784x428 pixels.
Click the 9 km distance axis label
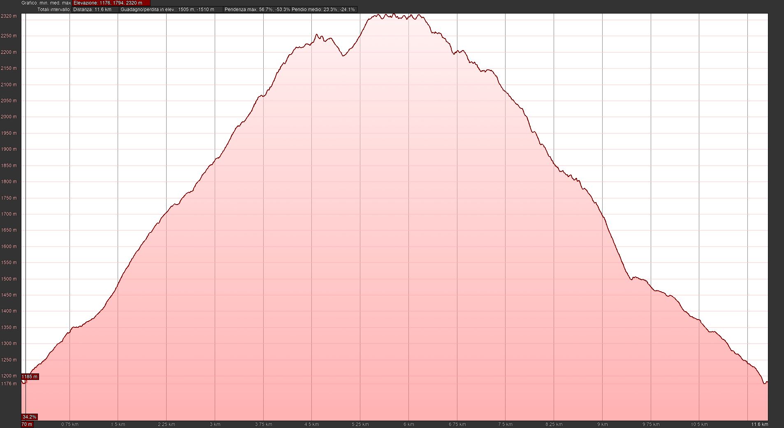coord(602,424)
